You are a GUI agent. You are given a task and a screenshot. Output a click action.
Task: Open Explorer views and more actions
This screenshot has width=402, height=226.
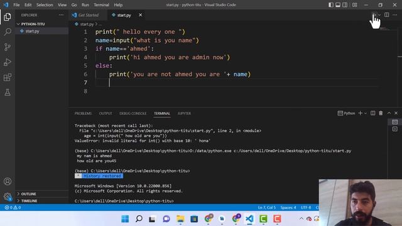pos(62,15)
